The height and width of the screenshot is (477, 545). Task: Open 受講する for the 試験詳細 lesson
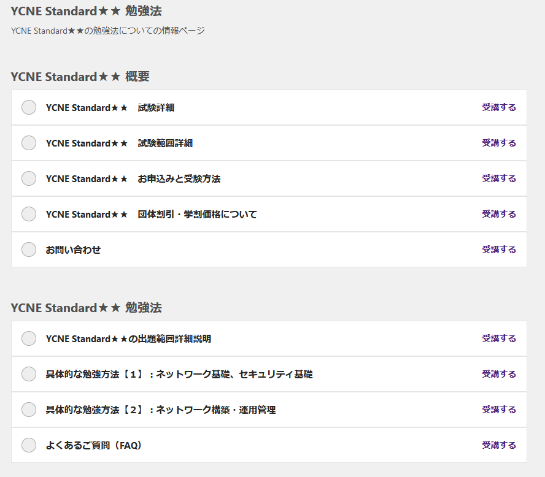click(x=499, y=107)
